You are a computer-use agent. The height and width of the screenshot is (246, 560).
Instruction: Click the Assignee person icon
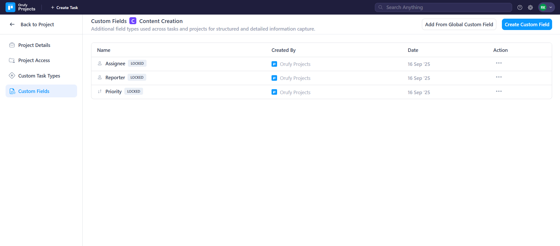(x=100, y=64)
